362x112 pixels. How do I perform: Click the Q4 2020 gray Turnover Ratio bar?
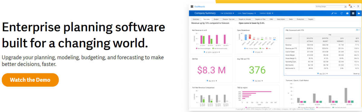pyautogui.click(x=346, y=95)
